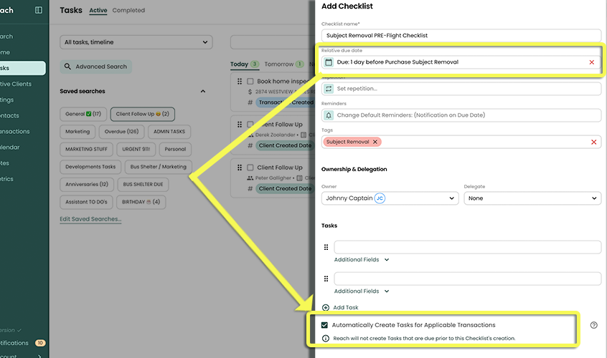Click drag handle of first task row
The height and width of the screenshot is (358, 607).
(326, 247)
